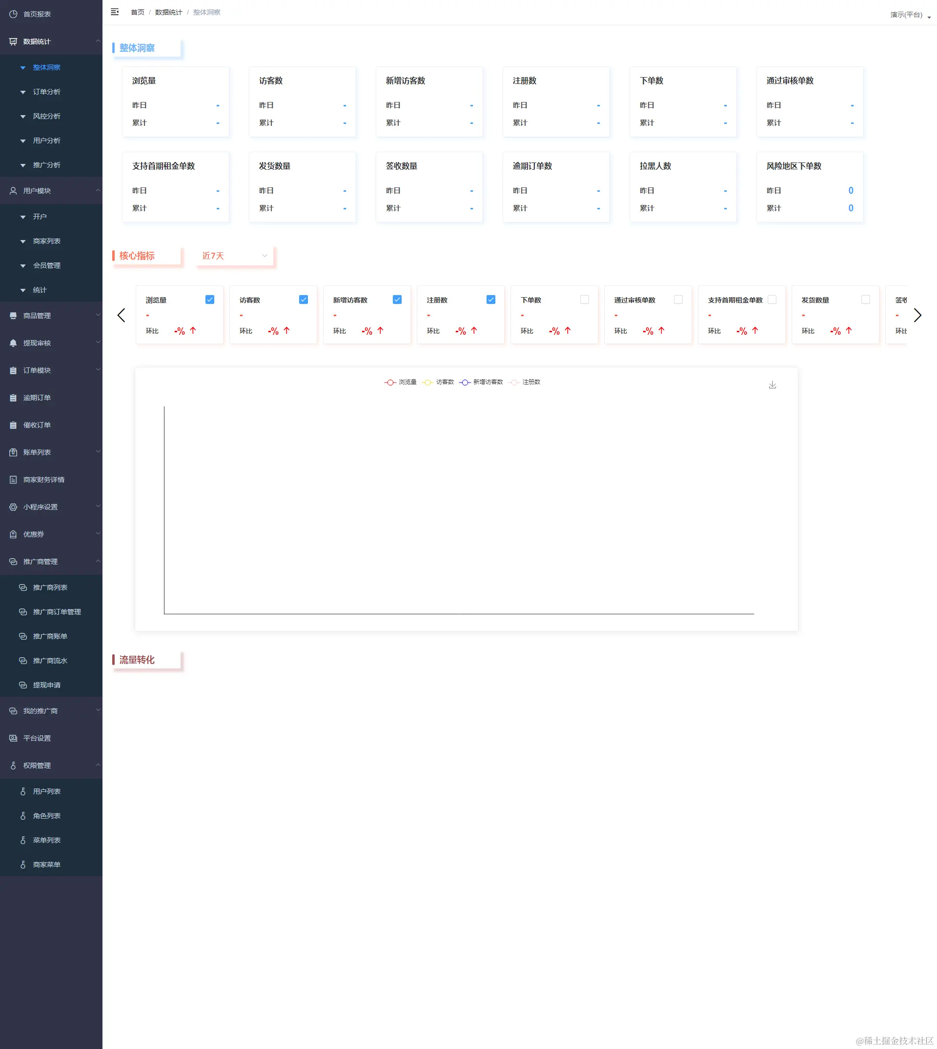Click the right carousel arrow

pos(917,315)
